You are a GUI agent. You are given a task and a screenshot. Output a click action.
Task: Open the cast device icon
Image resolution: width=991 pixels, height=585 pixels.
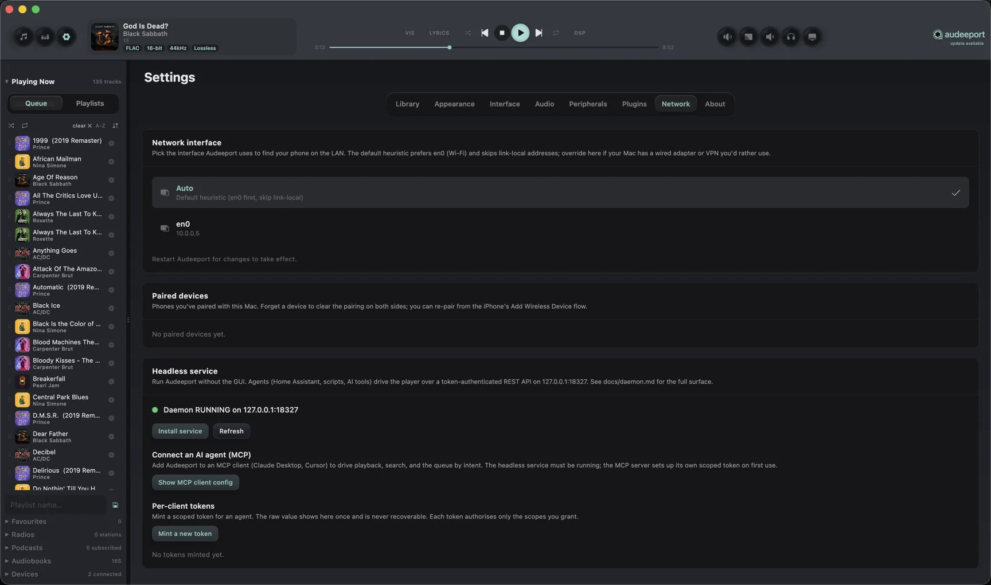[748, 37]
